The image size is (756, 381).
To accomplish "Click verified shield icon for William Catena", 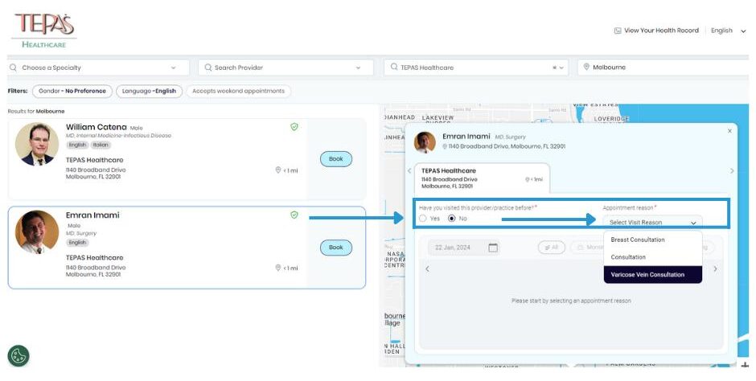I will pyautogui.click(x=294, y=127).
